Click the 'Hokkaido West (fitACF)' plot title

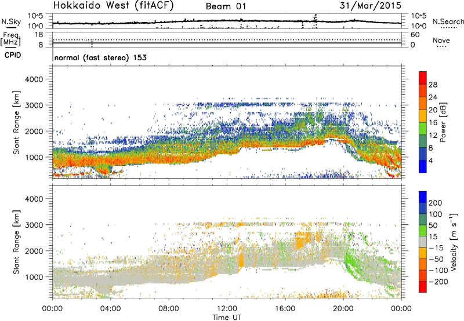coord(113,6)
